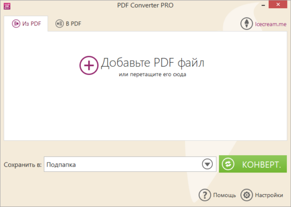Image resolution: width=291 pixels, height=207 pixels.
Task: Close the PDF Converter PRO window
Action: click(x=278, y=5)
